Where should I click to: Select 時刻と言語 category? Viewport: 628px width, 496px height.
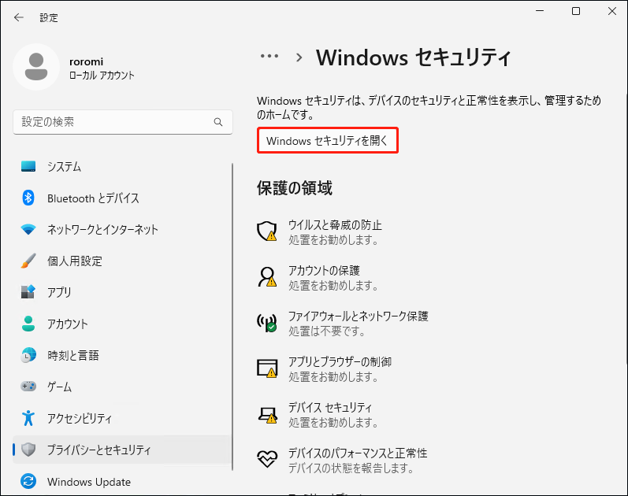click(122, 355)
